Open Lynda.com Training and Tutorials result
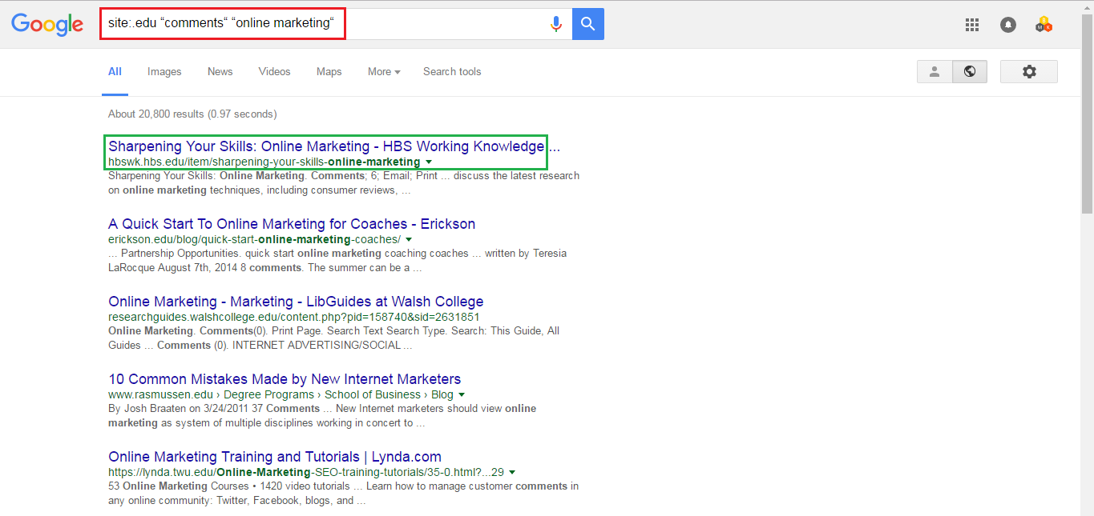The width and height of the screenshot is (1094, 516). tap(275, 457)
